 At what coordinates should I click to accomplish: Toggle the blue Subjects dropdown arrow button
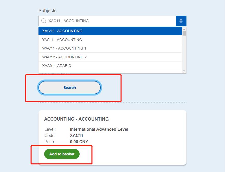pyautogui.click(x=181, y=21)
